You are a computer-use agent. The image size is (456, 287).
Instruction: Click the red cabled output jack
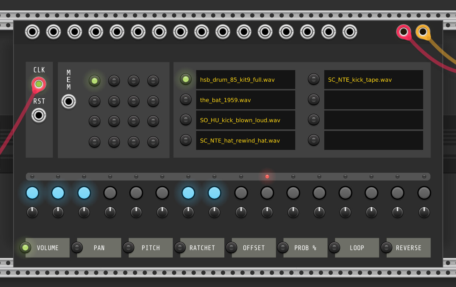(x=403, y=32)
